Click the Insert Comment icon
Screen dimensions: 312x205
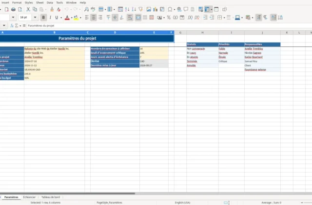coord(186,9)
